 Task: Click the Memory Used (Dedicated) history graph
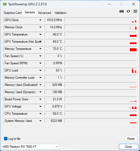coord(101,85)
